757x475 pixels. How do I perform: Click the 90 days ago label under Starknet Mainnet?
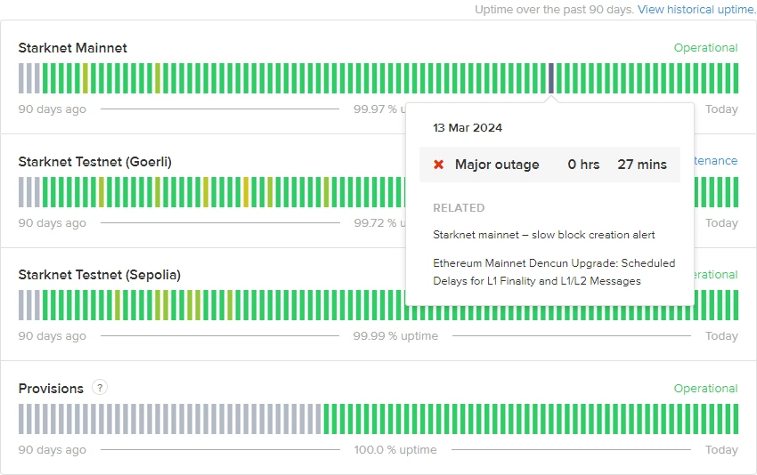(53, 109)
